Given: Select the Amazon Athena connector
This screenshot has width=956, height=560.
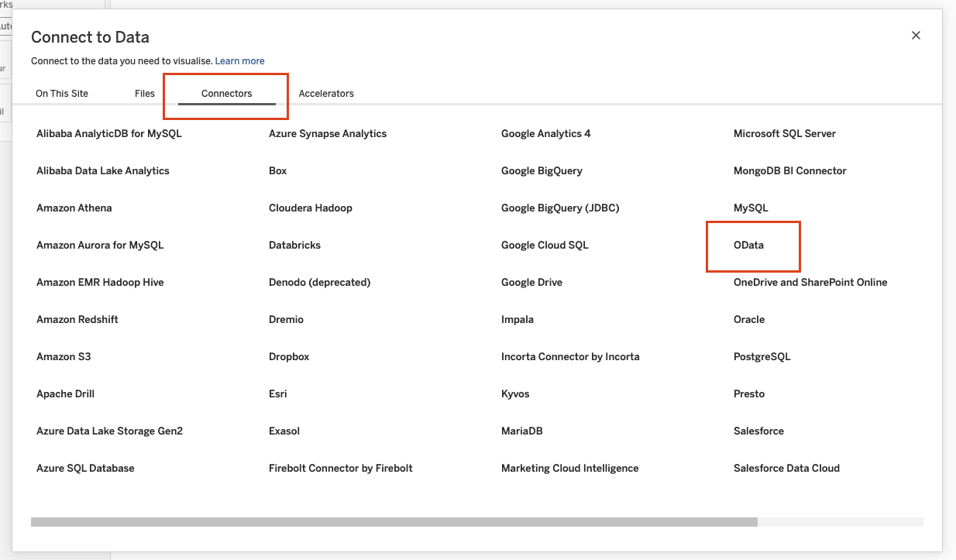Looking at the screenshot, I should tap(74, 208).
